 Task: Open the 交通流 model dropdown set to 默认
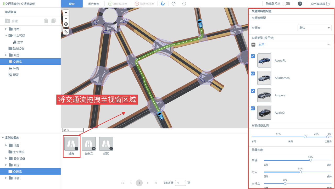tap(314, 28)
